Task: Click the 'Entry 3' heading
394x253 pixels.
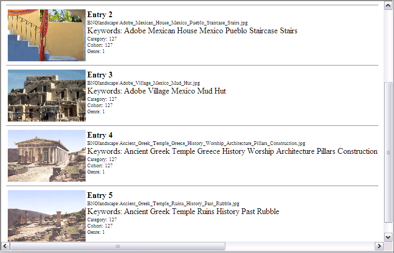Action: click(100, 75)
